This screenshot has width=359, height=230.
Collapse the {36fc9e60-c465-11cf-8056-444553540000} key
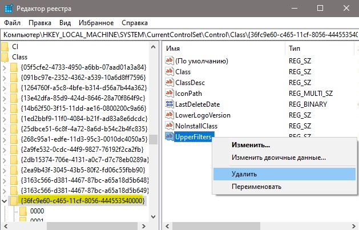coord(5,201)
